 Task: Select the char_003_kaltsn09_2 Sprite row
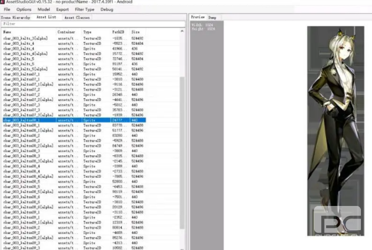(x=74, y=233)
